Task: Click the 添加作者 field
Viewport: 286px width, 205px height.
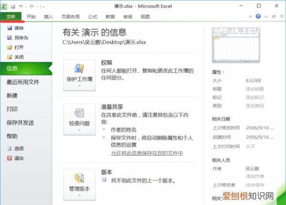Action: point(255,176)
